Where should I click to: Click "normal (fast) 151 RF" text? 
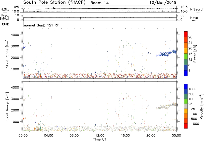pyautogui.click(x=41, y=25)
